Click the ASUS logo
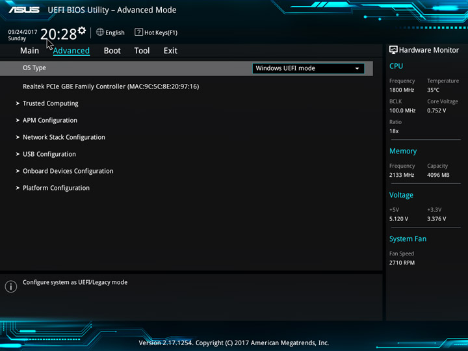This screenshot has width=468, height=351. (x=24, y=10)
